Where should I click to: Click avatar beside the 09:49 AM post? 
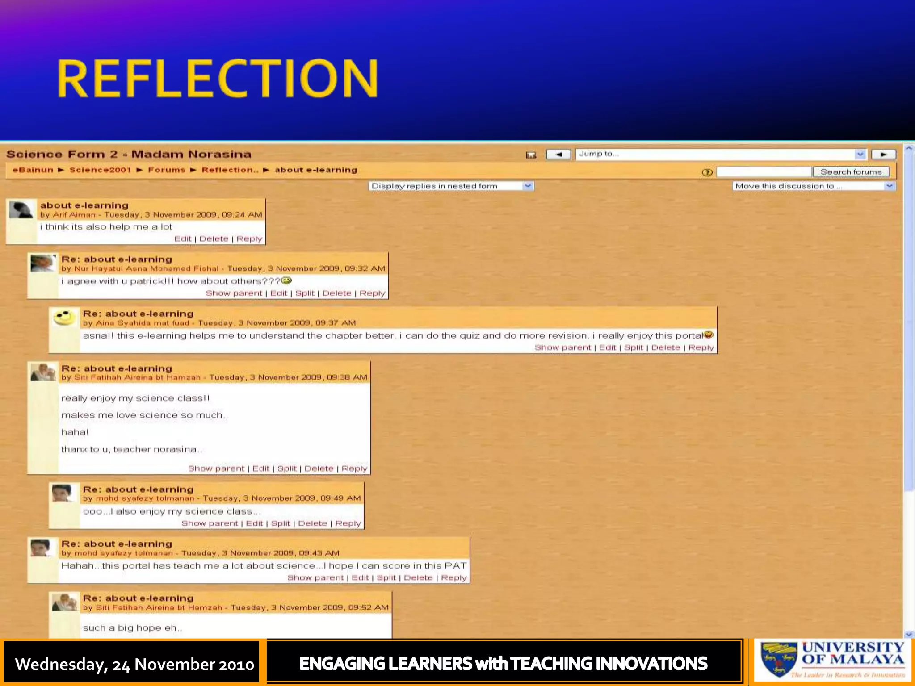click(x=62, y=493)
